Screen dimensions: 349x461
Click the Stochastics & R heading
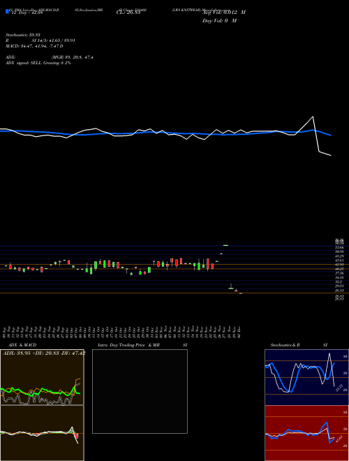pyautogui.click(x=285, y=345)
